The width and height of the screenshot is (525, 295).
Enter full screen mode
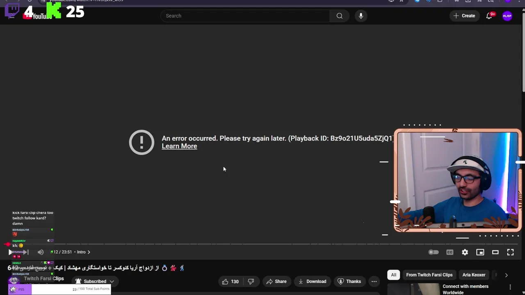click(x=510, y=252)
